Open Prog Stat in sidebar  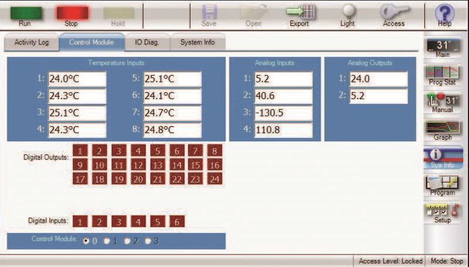point(443,76)
